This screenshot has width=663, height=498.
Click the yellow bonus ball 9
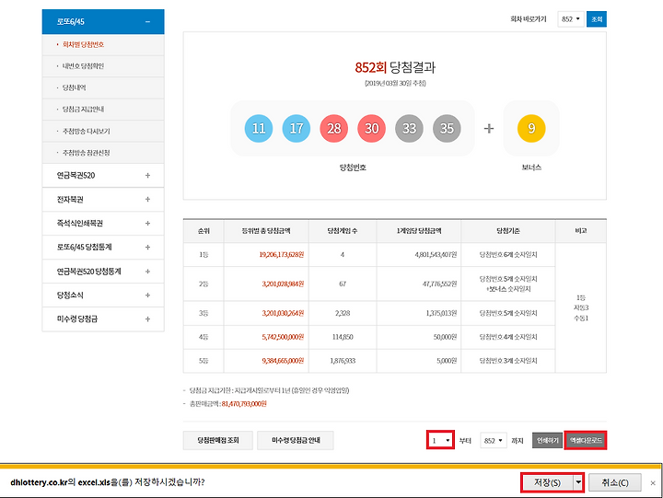tap(531, 128)
